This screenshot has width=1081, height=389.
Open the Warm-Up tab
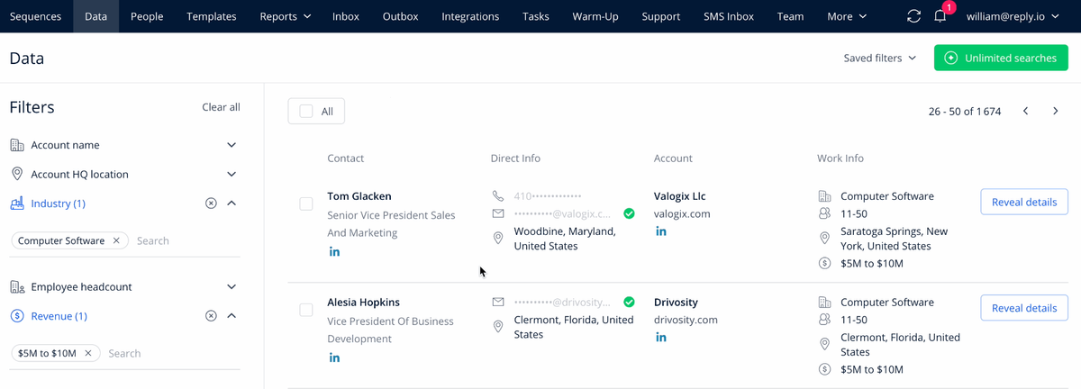click(595, 16)
